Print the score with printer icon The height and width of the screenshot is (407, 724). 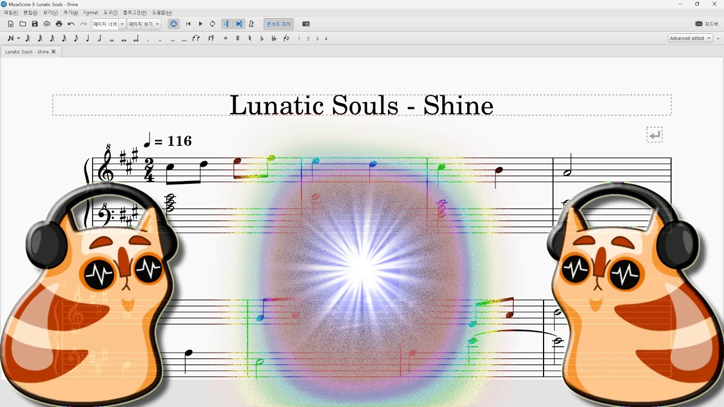point(59,24)
